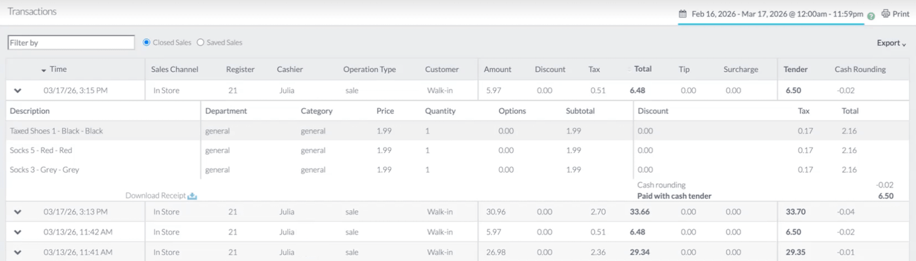Collapse the 03/17/26, 3:15 PM transaction

[x=18, y=91]
